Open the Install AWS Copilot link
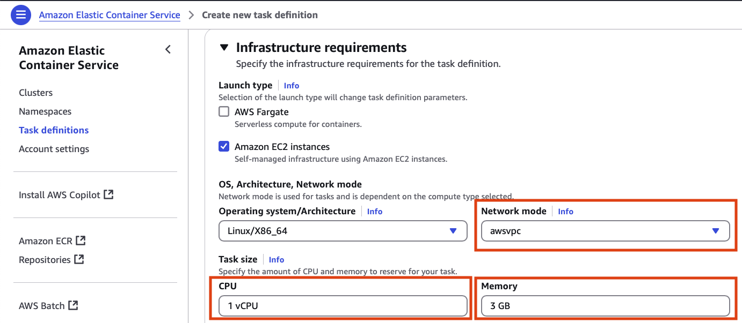 point(60,195)
